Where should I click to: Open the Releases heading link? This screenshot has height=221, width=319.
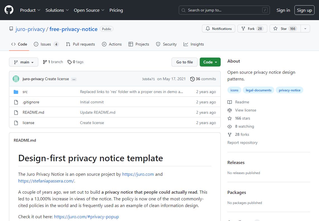tap(236, 163)
